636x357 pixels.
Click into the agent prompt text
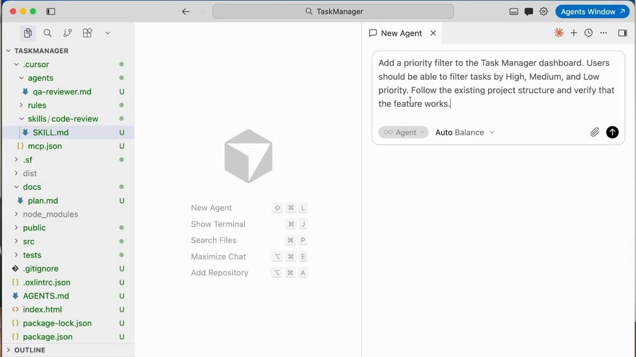(497, 83)
